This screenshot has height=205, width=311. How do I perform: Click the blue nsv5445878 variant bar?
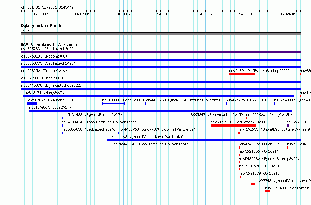point(161,89)
